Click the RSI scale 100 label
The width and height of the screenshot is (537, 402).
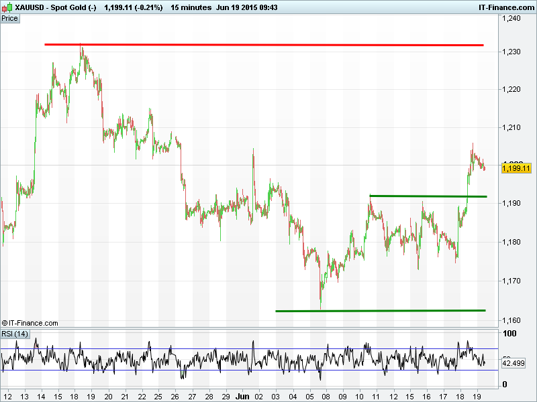point(509,334)
